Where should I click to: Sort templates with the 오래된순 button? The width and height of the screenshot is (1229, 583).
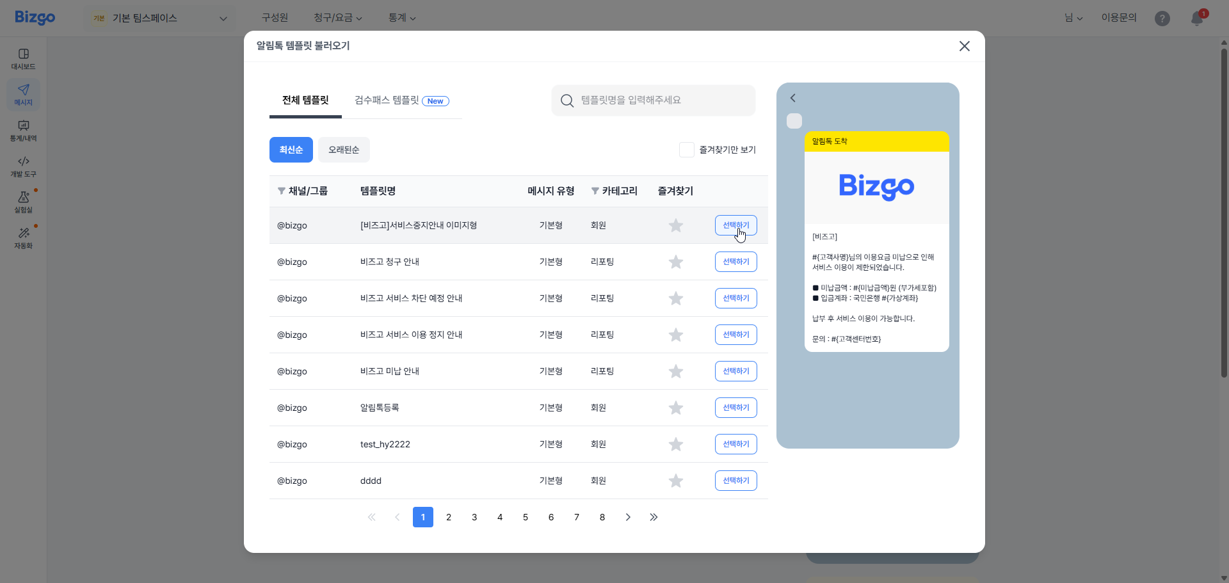(x=344, y=149)
